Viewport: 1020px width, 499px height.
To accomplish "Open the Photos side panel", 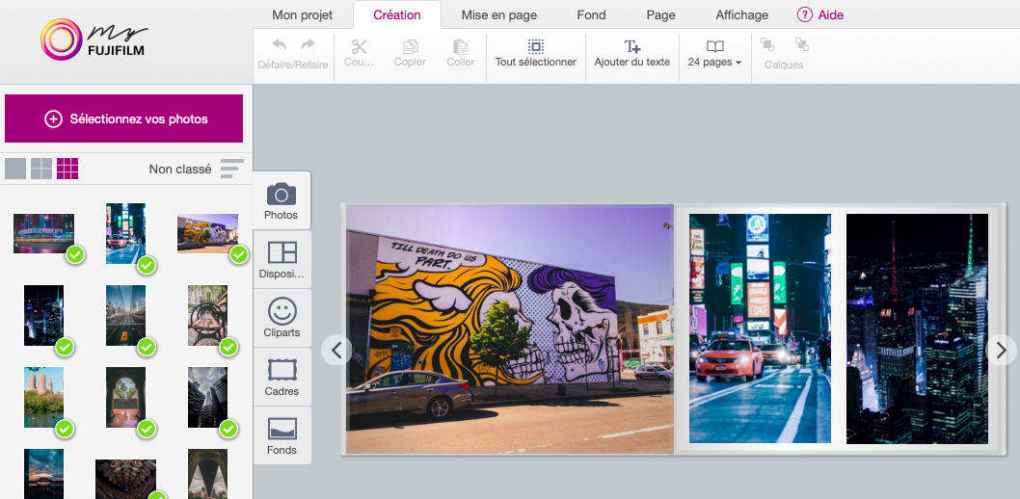I will (281, 200).
